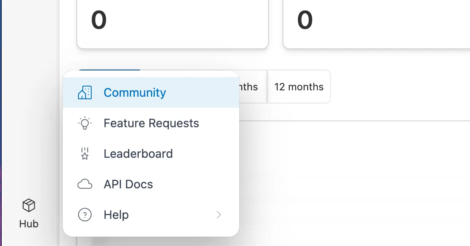Expand the Help submenu chevron arrow
The image size is (470, 246).
pos(219,215)
